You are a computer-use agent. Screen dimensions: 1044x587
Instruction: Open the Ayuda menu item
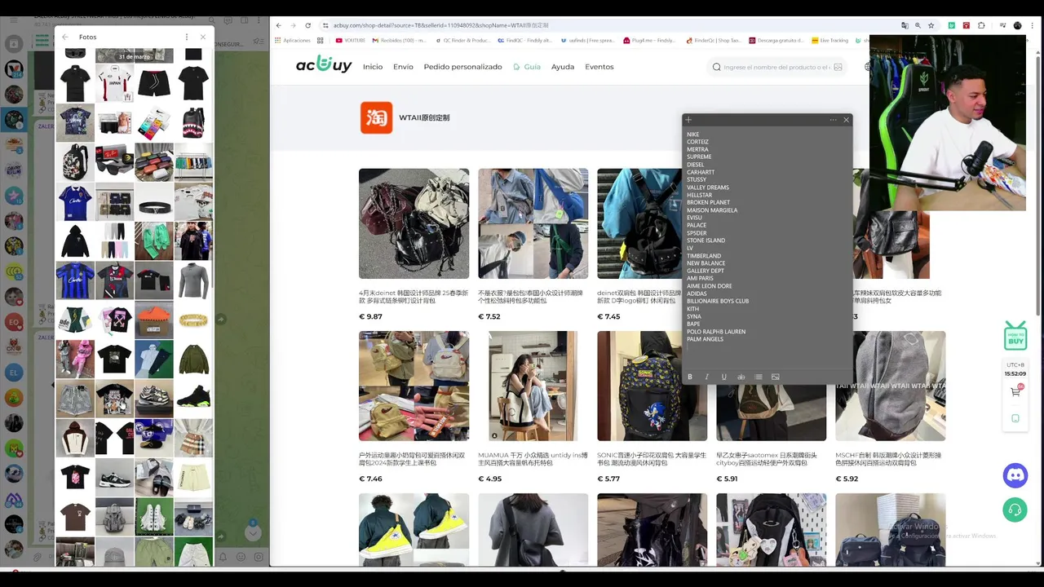pyautogui.click(x=563, y=67)
